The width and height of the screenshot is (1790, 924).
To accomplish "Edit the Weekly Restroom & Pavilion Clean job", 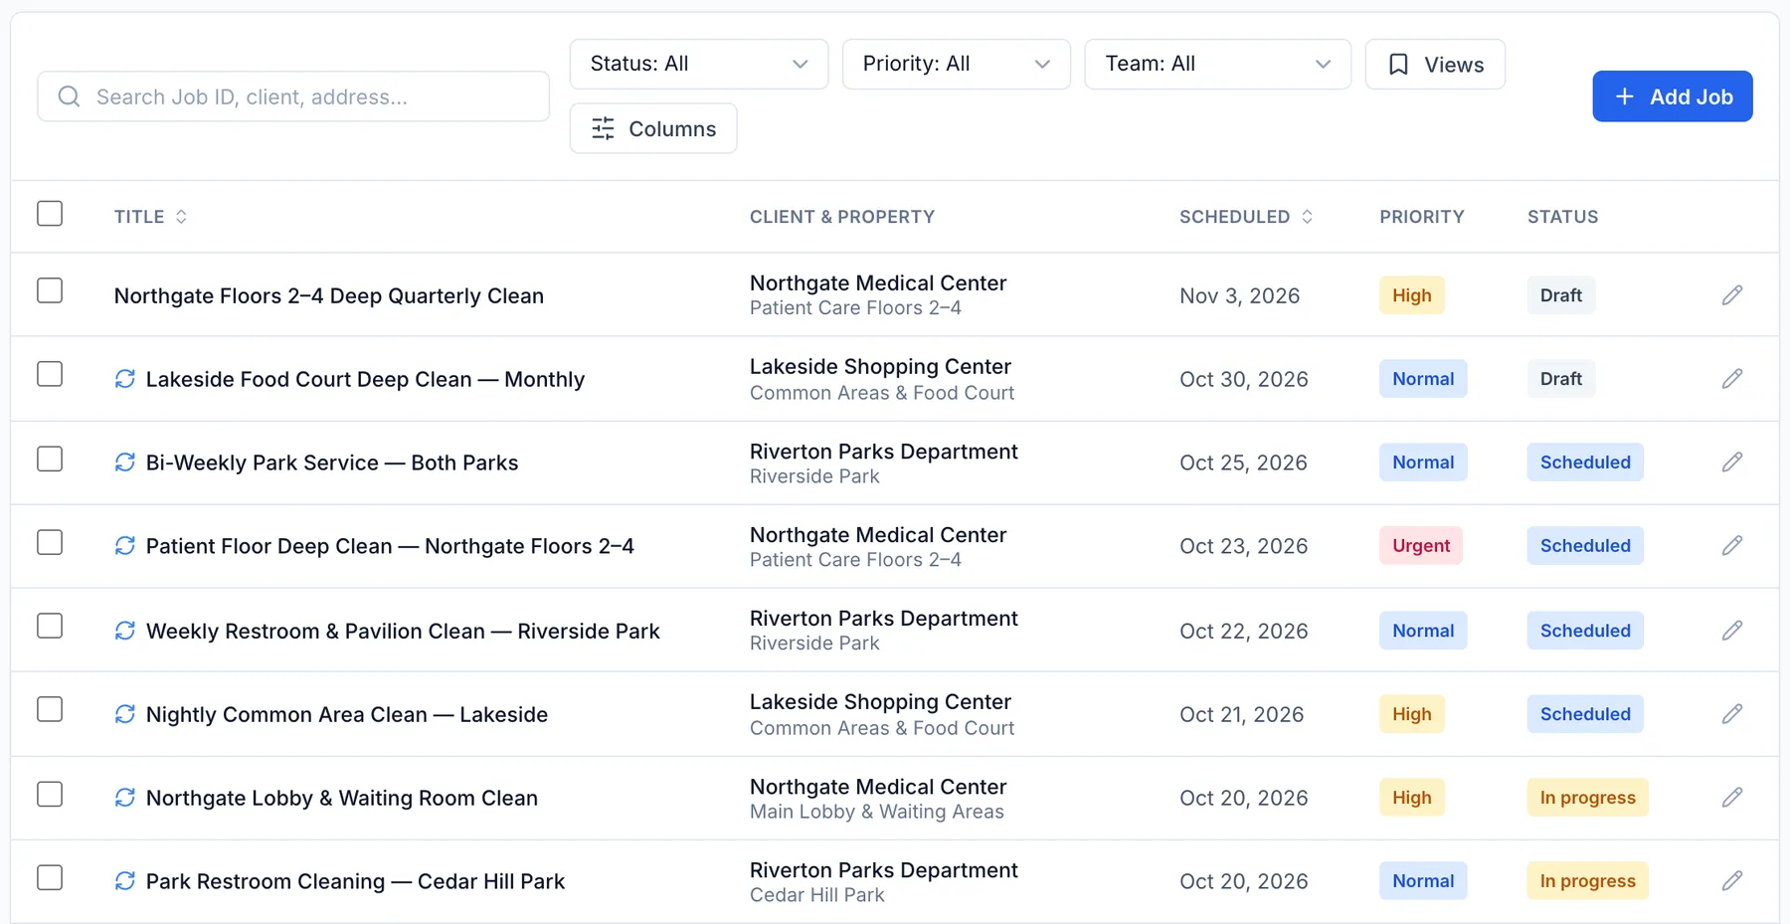I will 1732,631.
